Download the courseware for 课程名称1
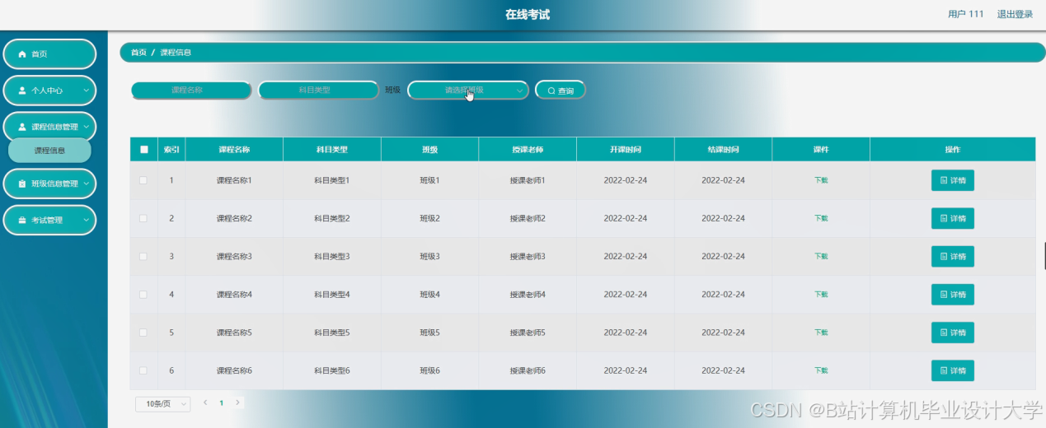Image resolution: width=1046 pixels, height=428 pixels. (x=821, y=180)
